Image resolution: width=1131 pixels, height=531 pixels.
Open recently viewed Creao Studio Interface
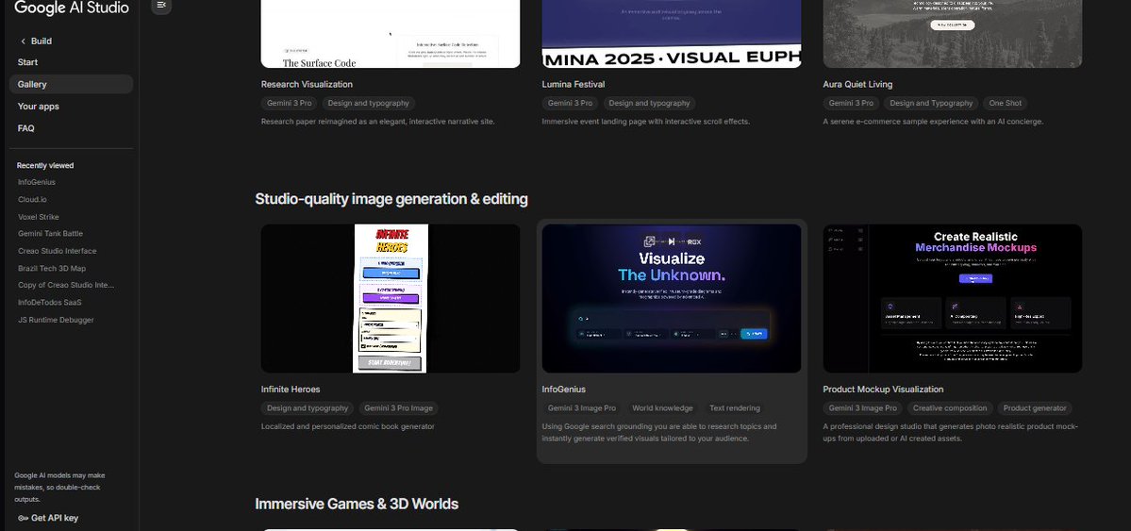(57, 251)
